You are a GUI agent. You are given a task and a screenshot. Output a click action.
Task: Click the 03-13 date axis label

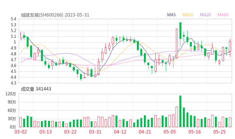[x=45, y=132]
